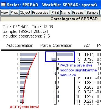Click the Print button
The width and height of the screenshot is (101, 110).
click(55, 12)
